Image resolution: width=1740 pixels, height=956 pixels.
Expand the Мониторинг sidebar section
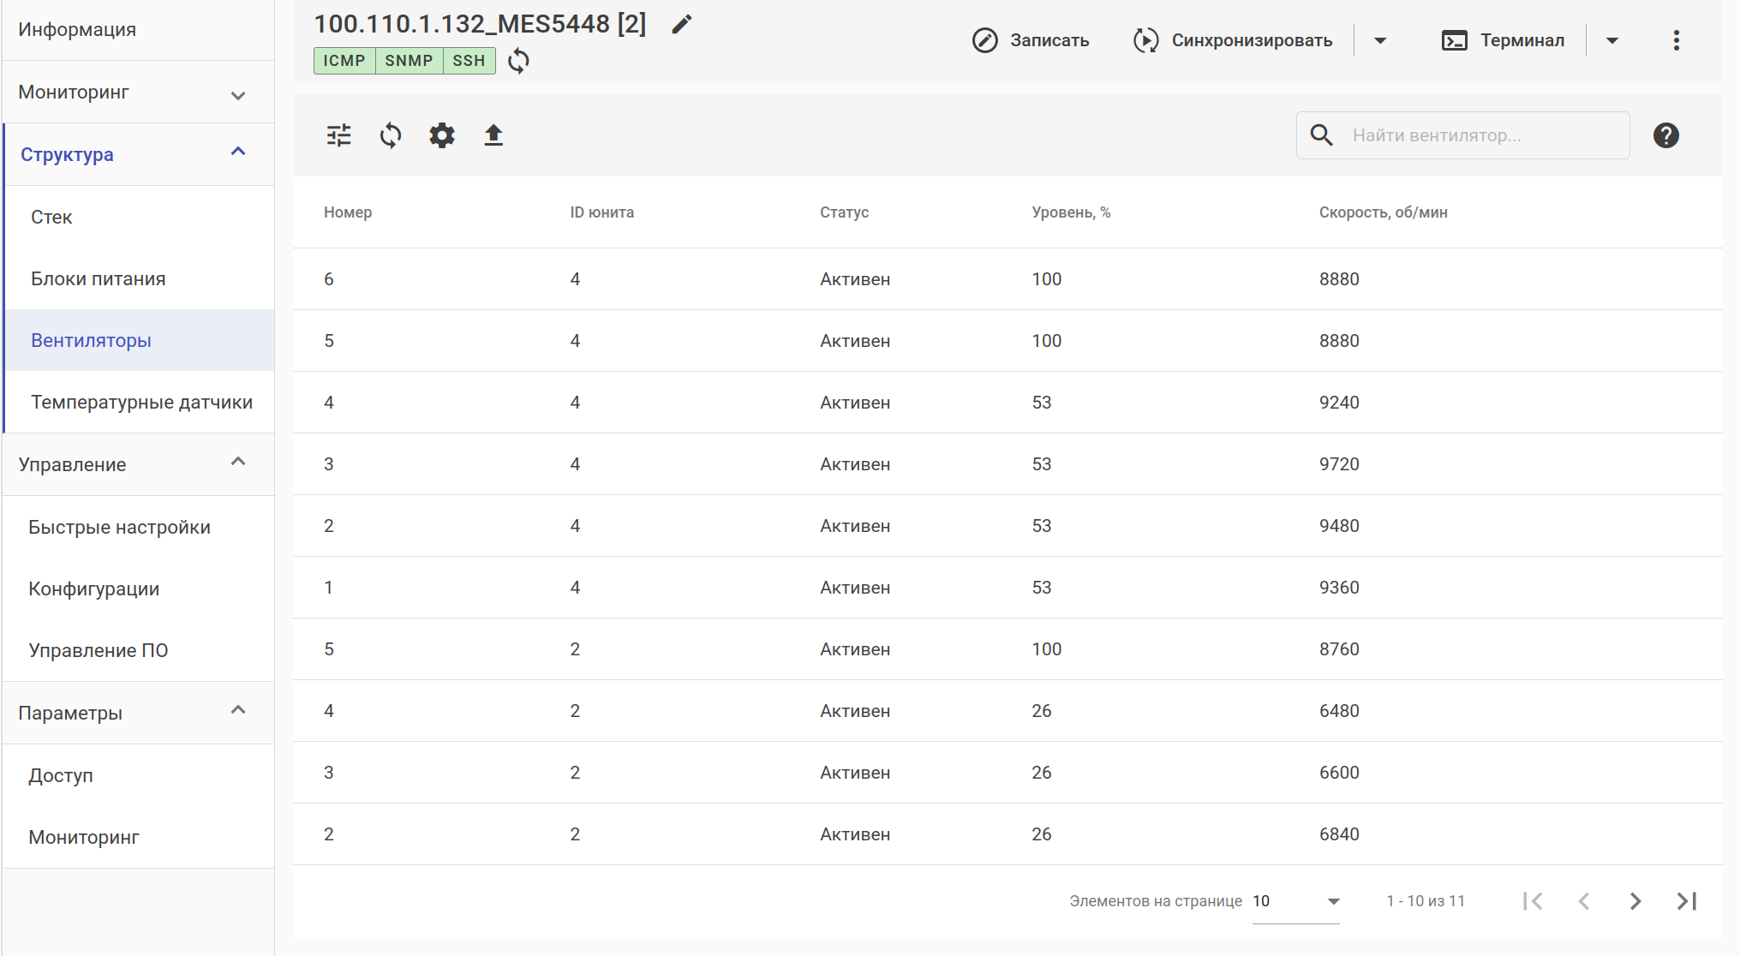coord(137,93)
